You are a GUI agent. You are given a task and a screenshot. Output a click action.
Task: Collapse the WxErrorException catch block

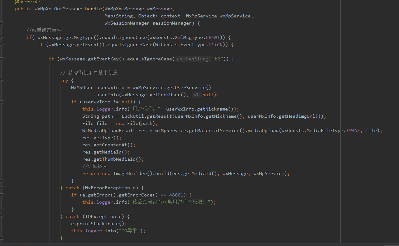coord(2,188)
